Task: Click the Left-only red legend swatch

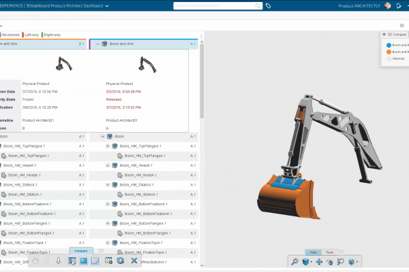Action: tap(23, 35)
